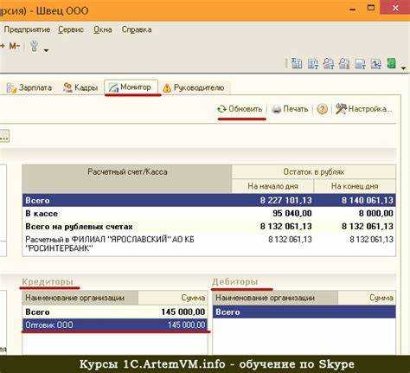Click the Дебиторы section heading
Viewport: 410px width, 373px height.
pyautogui.click(x=235, y=281)
